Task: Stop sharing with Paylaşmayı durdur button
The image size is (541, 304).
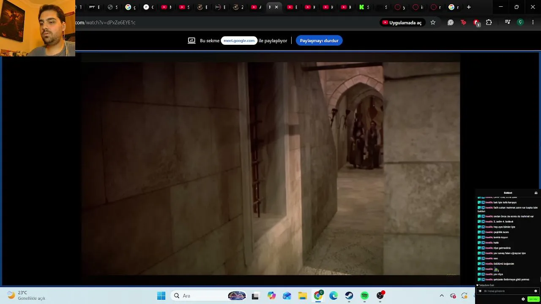Action: (319, 41)
